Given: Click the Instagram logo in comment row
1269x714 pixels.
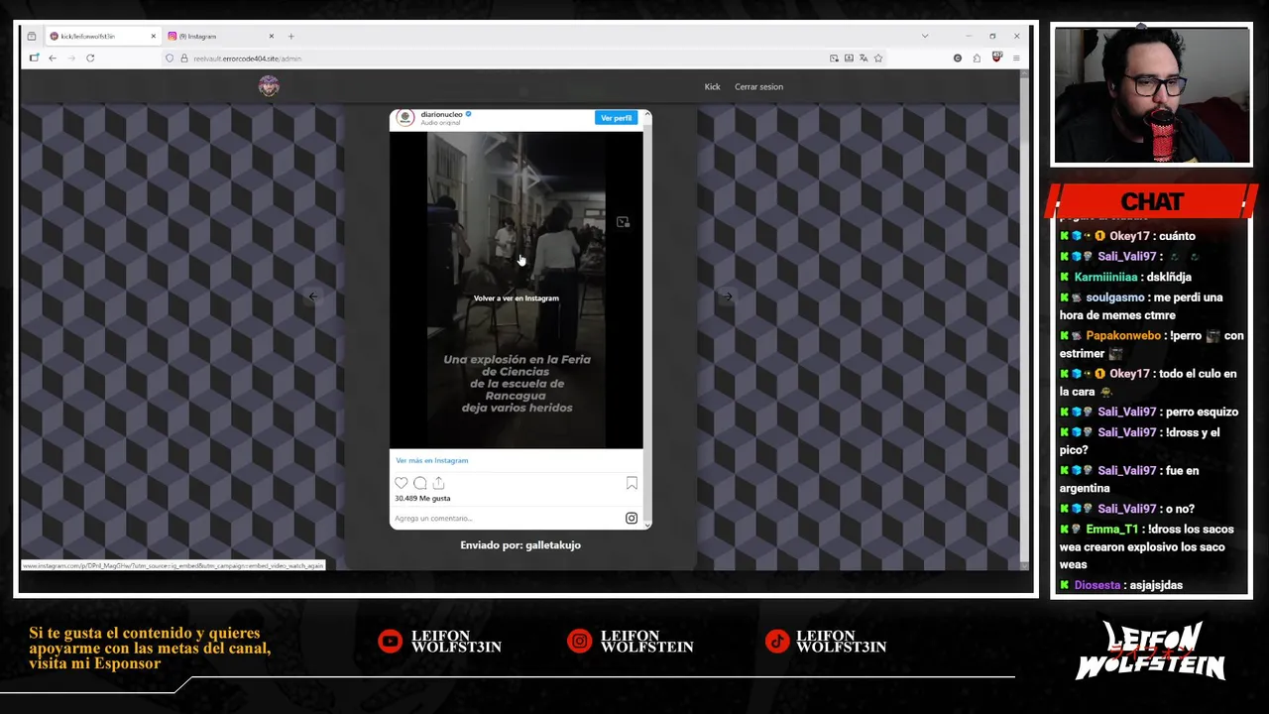Looking at the screenshot, I should click(632, 518).
